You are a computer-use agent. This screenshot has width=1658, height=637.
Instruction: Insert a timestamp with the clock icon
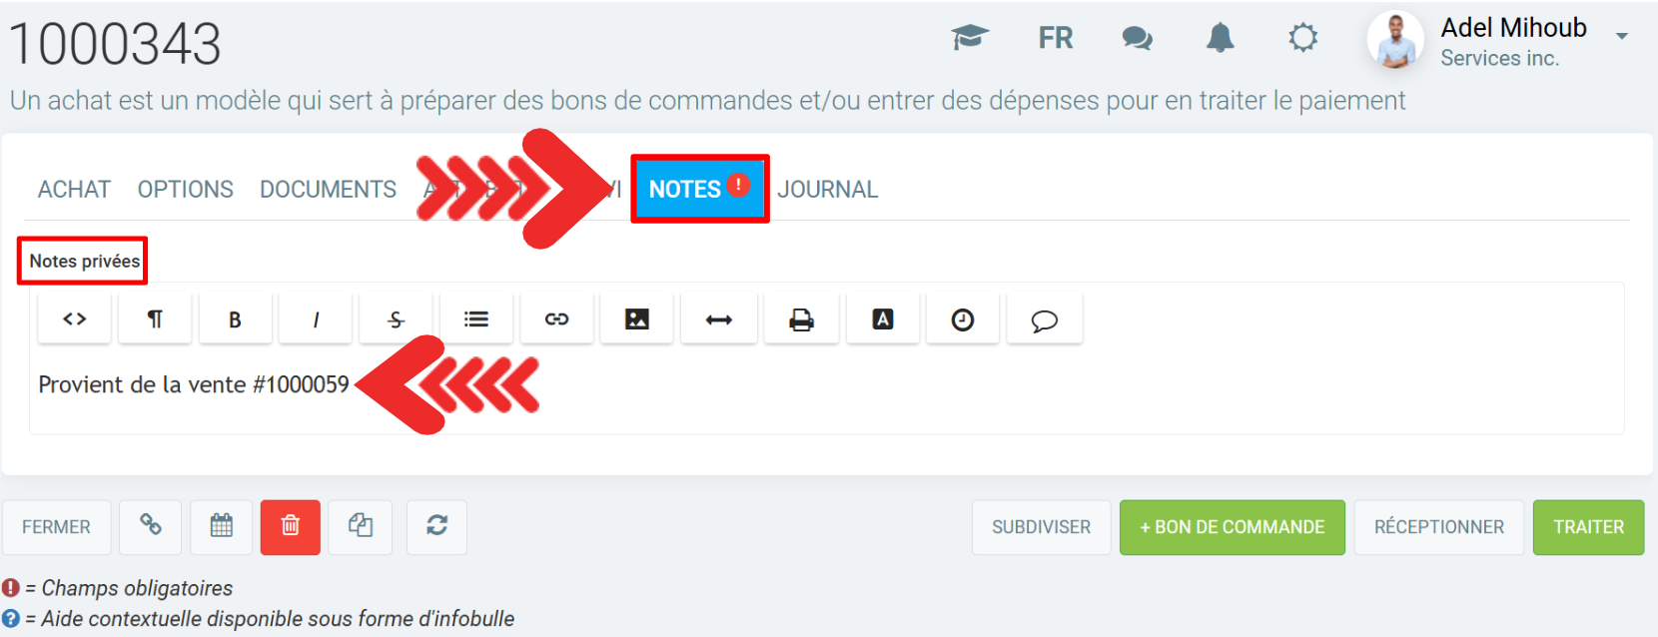(x=963, y=319)
